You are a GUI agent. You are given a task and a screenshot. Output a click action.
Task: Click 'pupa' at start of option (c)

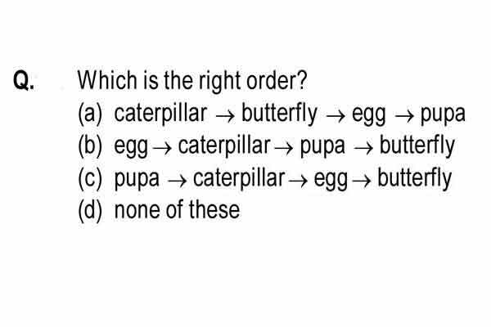tap(137, 180)
